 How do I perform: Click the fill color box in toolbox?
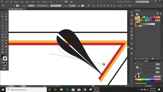3,56
